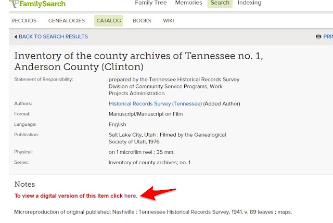
Task: Click the Print link
Action: point(328,36)
